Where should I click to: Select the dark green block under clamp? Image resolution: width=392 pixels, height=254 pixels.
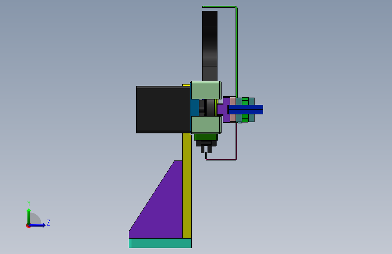[206, 137]
